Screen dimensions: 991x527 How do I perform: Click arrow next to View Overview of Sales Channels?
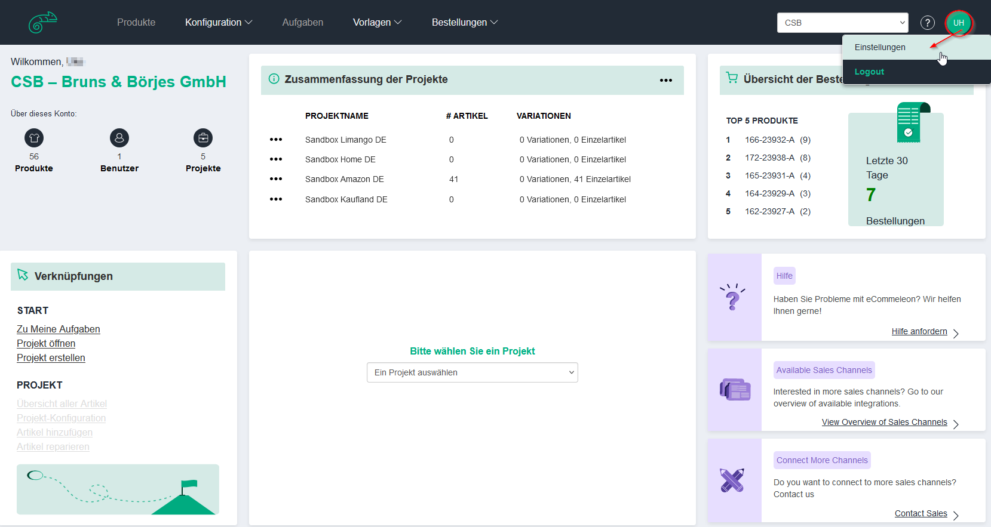pos(956,424)
